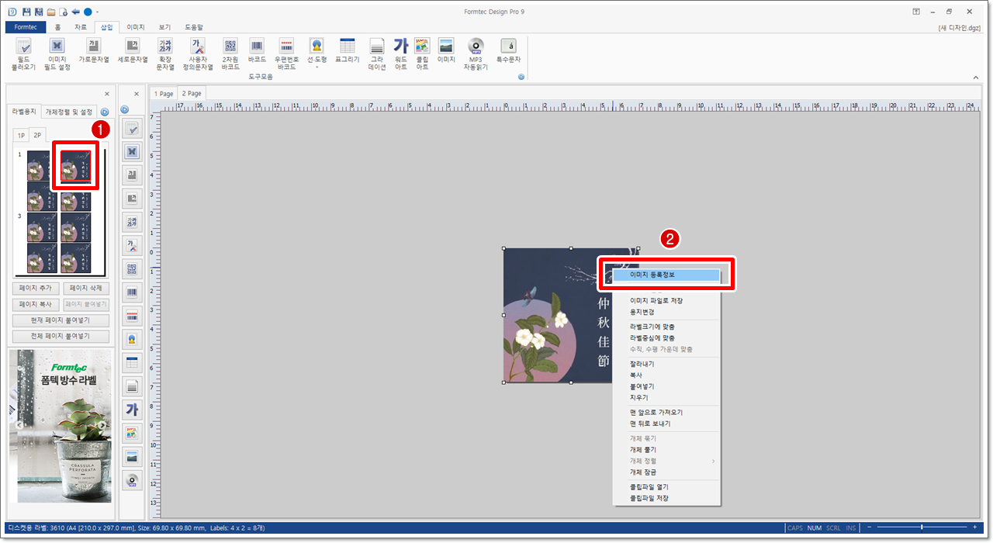Switch to the 홈 ribbon tab
Screen dimensions: 993x543
click(58, 27)
